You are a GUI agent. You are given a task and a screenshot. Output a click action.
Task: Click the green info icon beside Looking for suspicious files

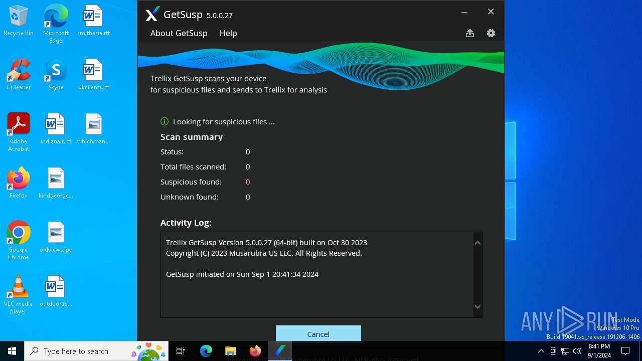(165, 121)
